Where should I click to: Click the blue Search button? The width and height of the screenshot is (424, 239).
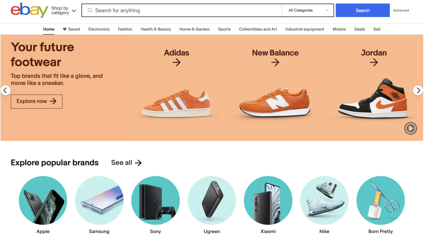(x=362, y=10)
